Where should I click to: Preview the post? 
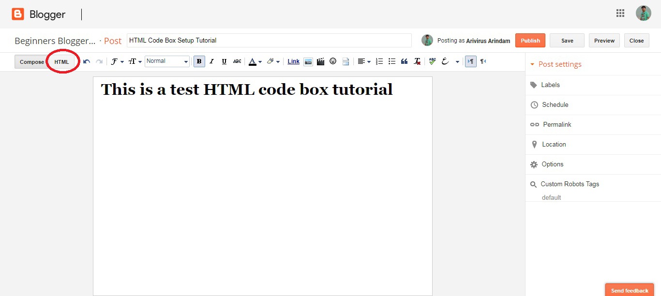[604, 41]
